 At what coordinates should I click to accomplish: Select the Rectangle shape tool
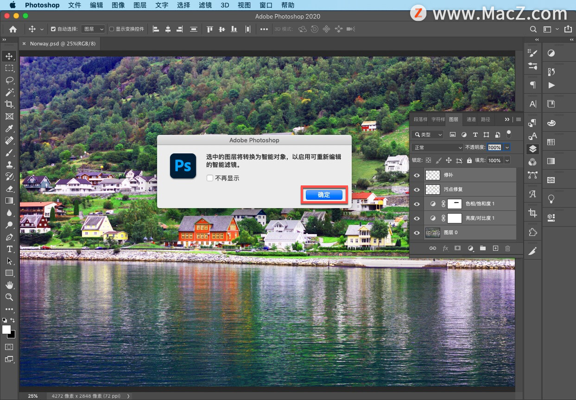[9, 273]
